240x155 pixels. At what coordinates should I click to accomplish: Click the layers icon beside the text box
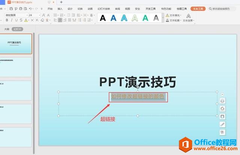click(x=222, y=101)
